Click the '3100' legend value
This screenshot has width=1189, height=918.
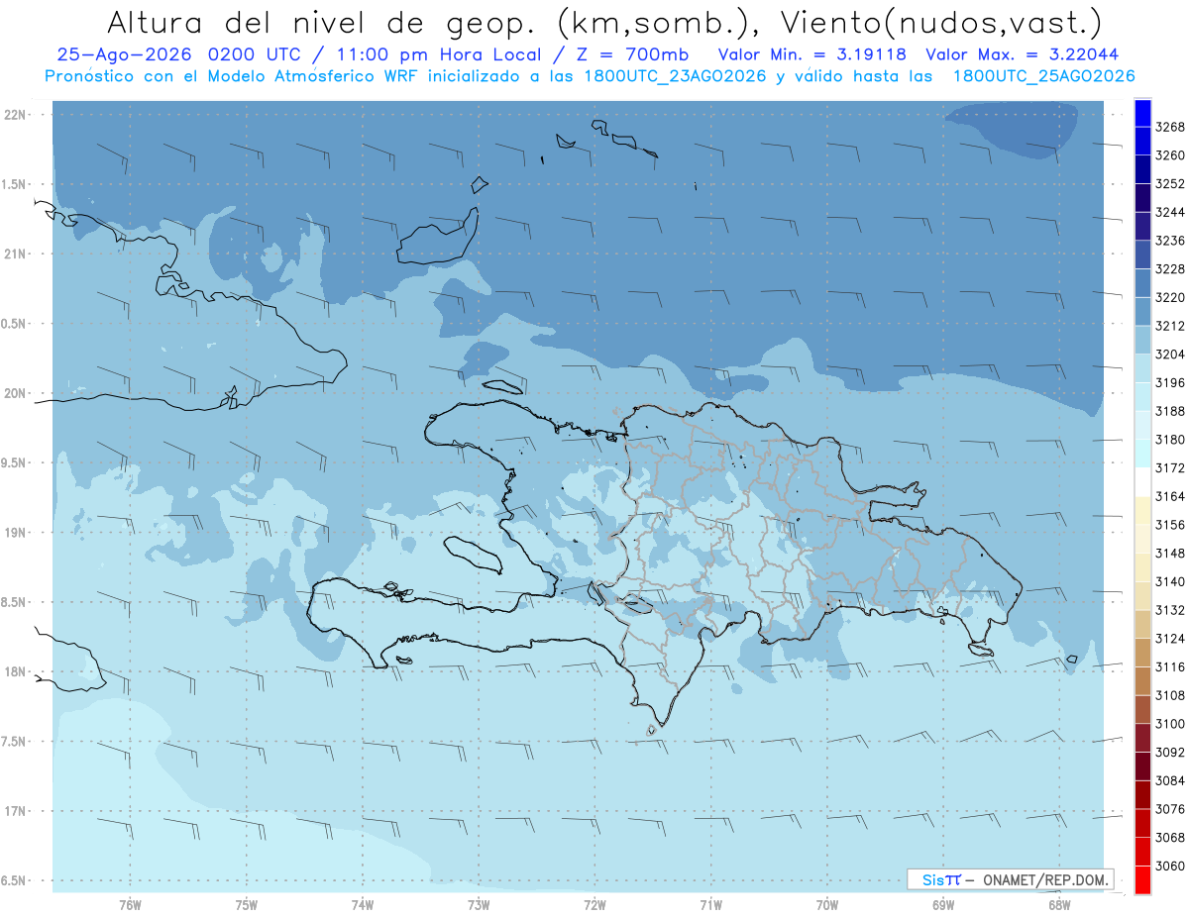click(1169, 724)
